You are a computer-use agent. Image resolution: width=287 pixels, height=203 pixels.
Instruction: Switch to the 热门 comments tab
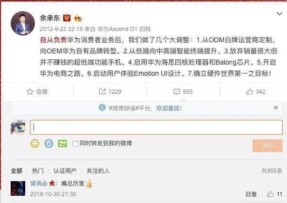click(x=38, y=171)
